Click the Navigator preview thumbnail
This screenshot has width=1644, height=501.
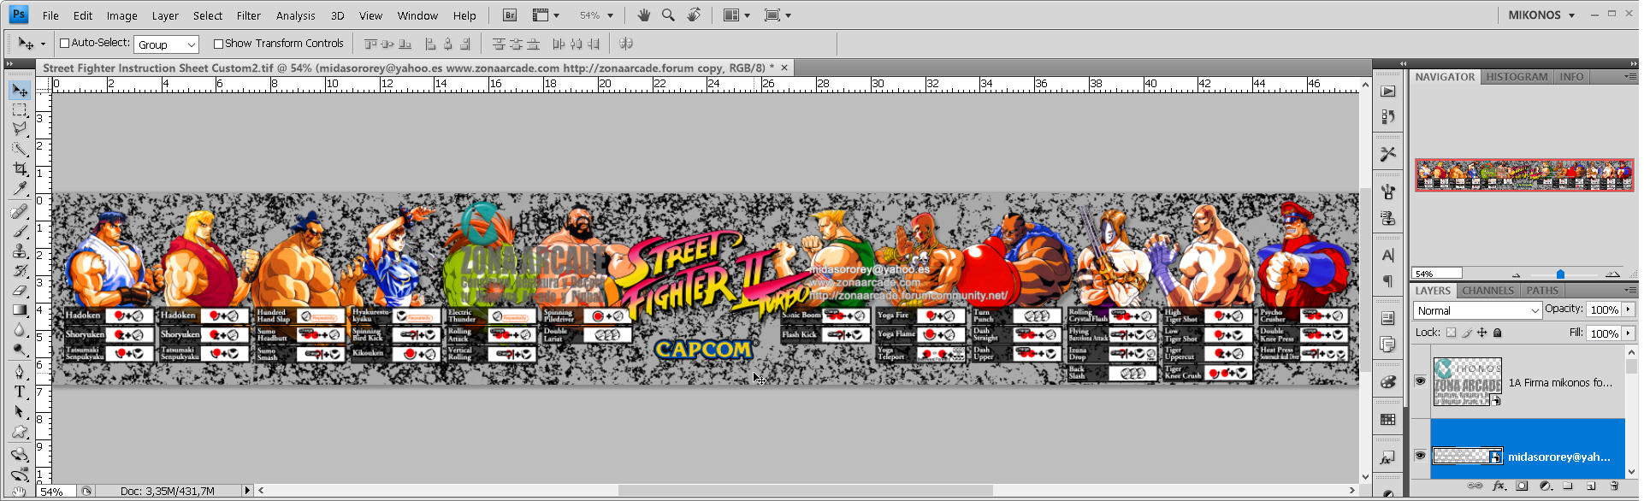pos(1523,174)
